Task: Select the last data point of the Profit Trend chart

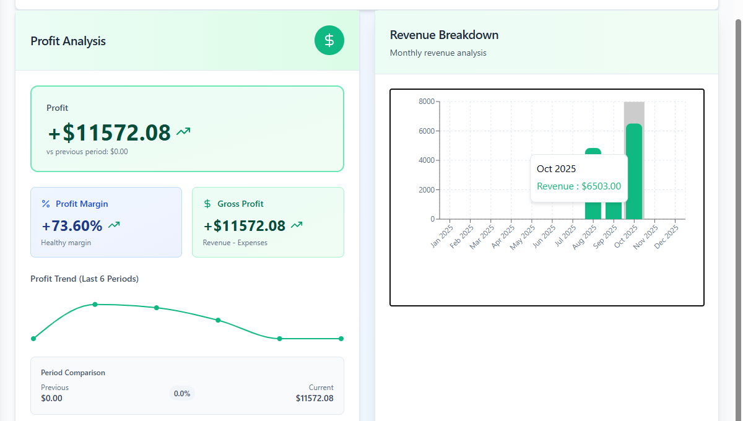Action: [x=341, y=339]
